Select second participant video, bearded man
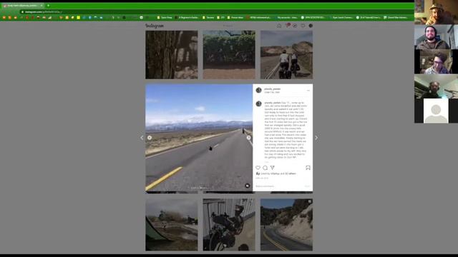The image size is (458, 257). [x=436, y=36]
